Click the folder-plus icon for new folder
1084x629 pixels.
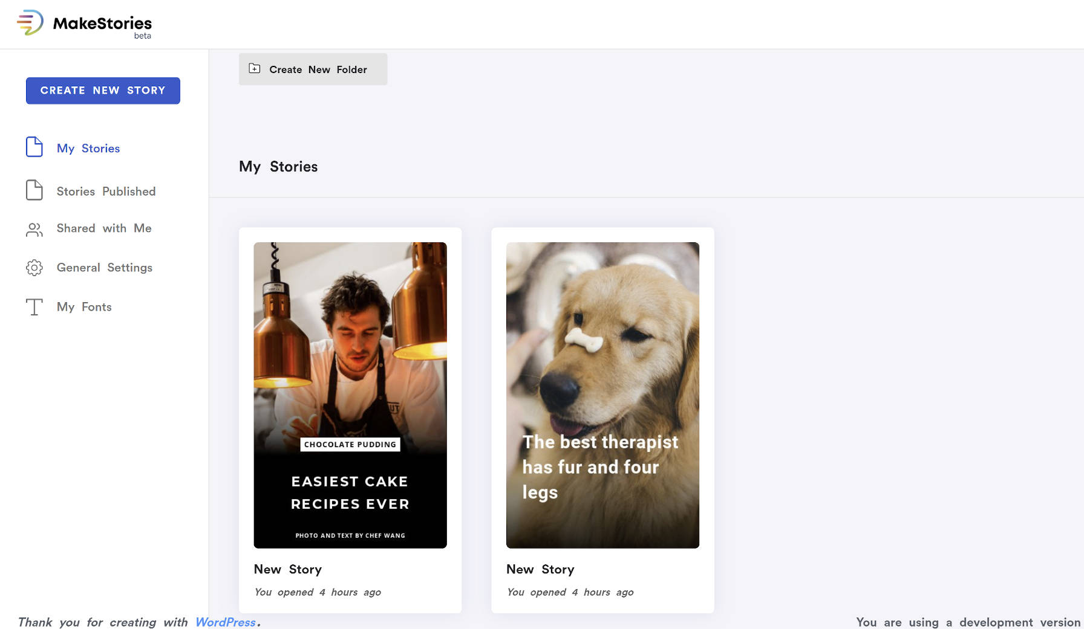tap(255, 69)
